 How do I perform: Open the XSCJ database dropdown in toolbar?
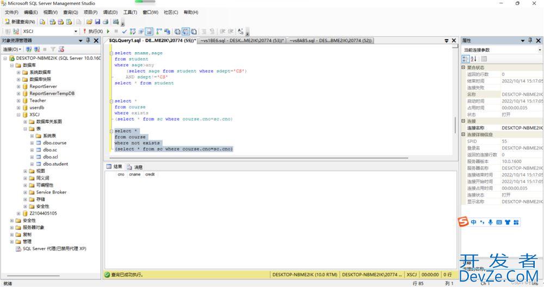coord(76,32)
